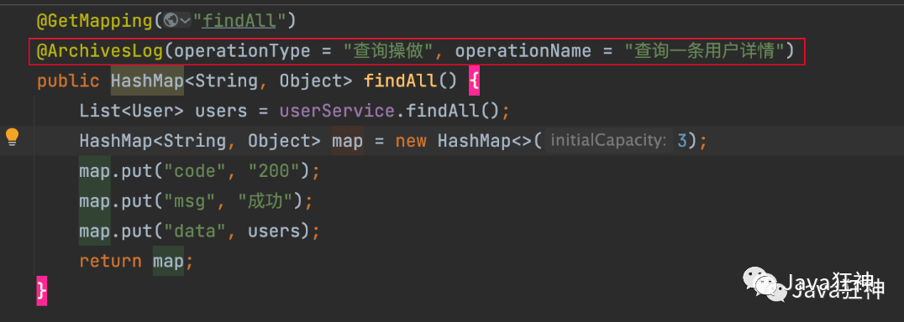Click the findAll() method name in declaration
This screenshot has height=322, width=904.
400,81
